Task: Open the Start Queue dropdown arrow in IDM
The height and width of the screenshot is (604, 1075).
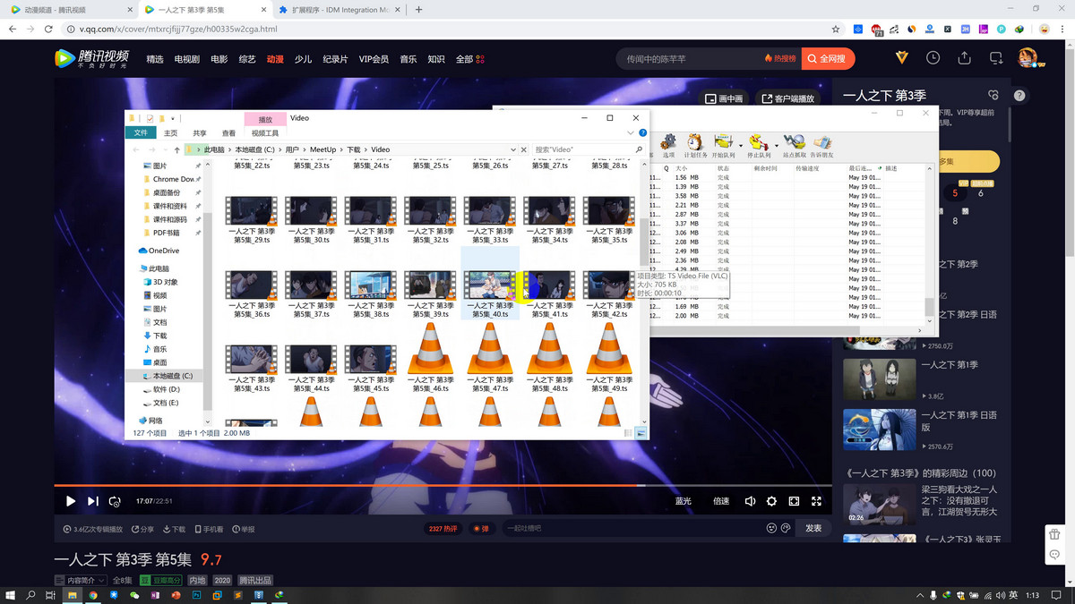Action: click(741, 145)
